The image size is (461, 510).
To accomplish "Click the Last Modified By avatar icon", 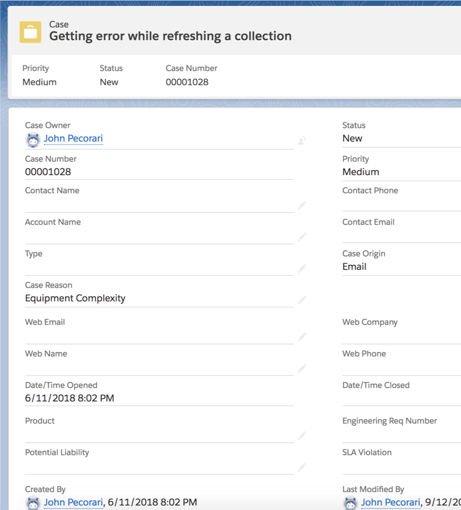I will (350, 503).
